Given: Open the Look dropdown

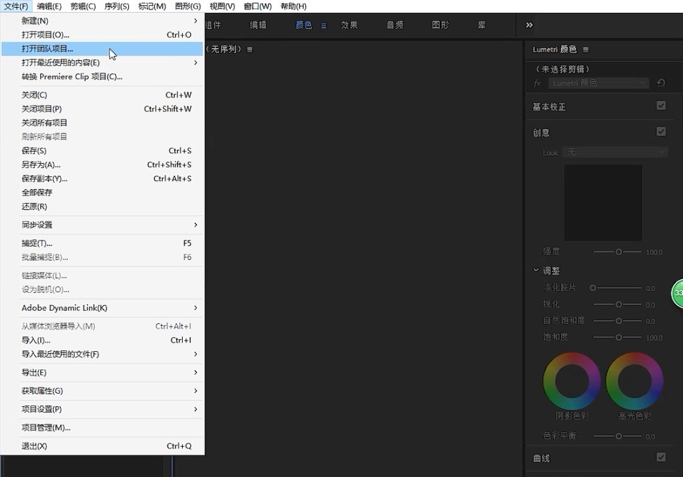Looking at the screenshot, I should [x=615, y=152].
